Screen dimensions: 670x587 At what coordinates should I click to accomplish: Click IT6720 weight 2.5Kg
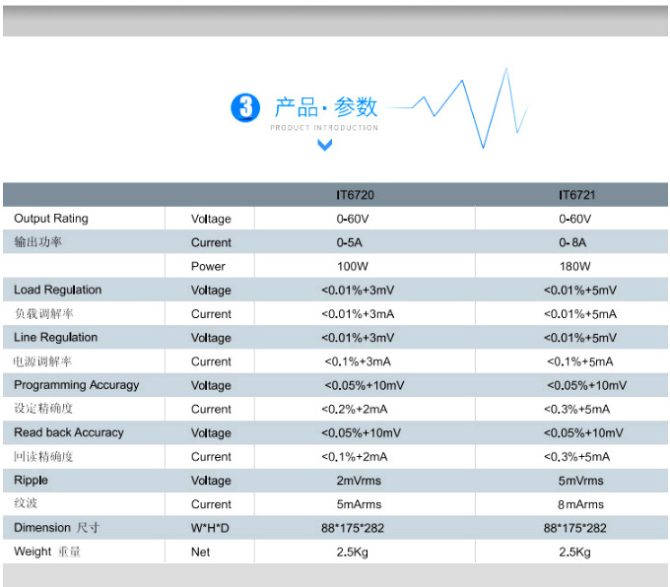(x=353, y=552)
